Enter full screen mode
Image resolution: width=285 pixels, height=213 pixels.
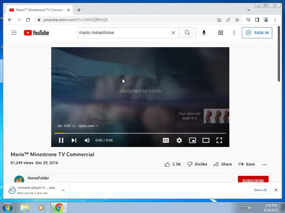pos(219,140)
